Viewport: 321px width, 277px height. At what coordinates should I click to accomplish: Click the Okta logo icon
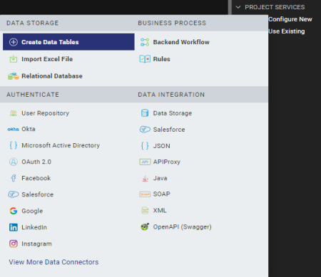coord(13,129)
